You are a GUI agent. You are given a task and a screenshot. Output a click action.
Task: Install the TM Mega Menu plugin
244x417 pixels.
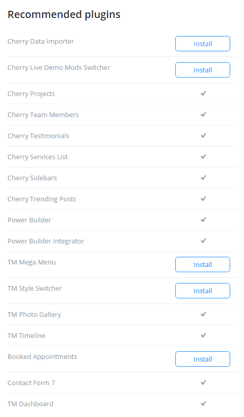coord(202,264)
